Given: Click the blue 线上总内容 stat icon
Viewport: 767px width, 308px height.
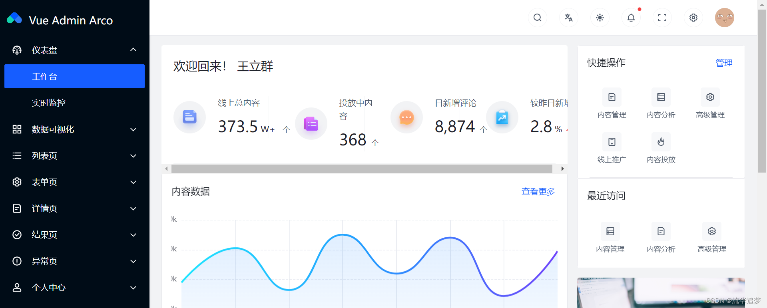Looking at the screenshot, I should [189, 117].
